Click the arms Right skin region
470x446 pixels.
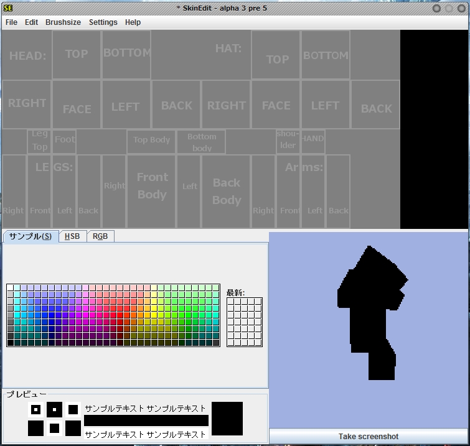coord(263,192)
